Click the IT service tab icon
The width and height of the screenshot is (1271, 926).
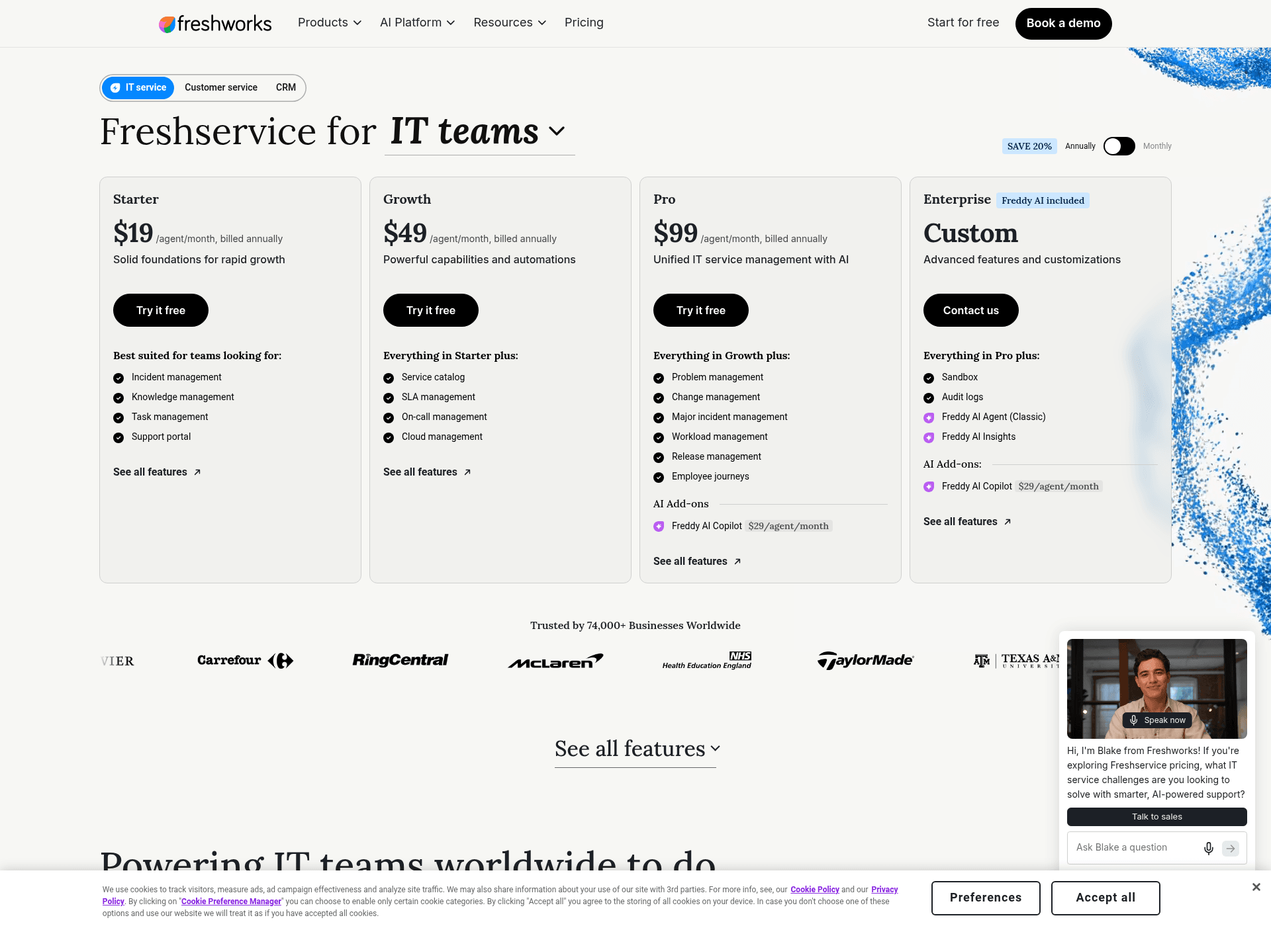115,88
